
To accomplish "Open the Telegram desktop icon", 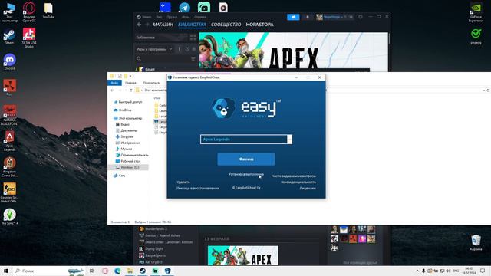I will pos(184,7).
